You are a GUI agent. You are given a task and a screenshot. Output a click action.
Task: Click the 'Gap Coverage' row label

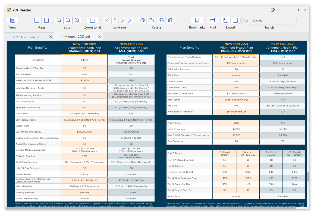click(x=175, y=141)
